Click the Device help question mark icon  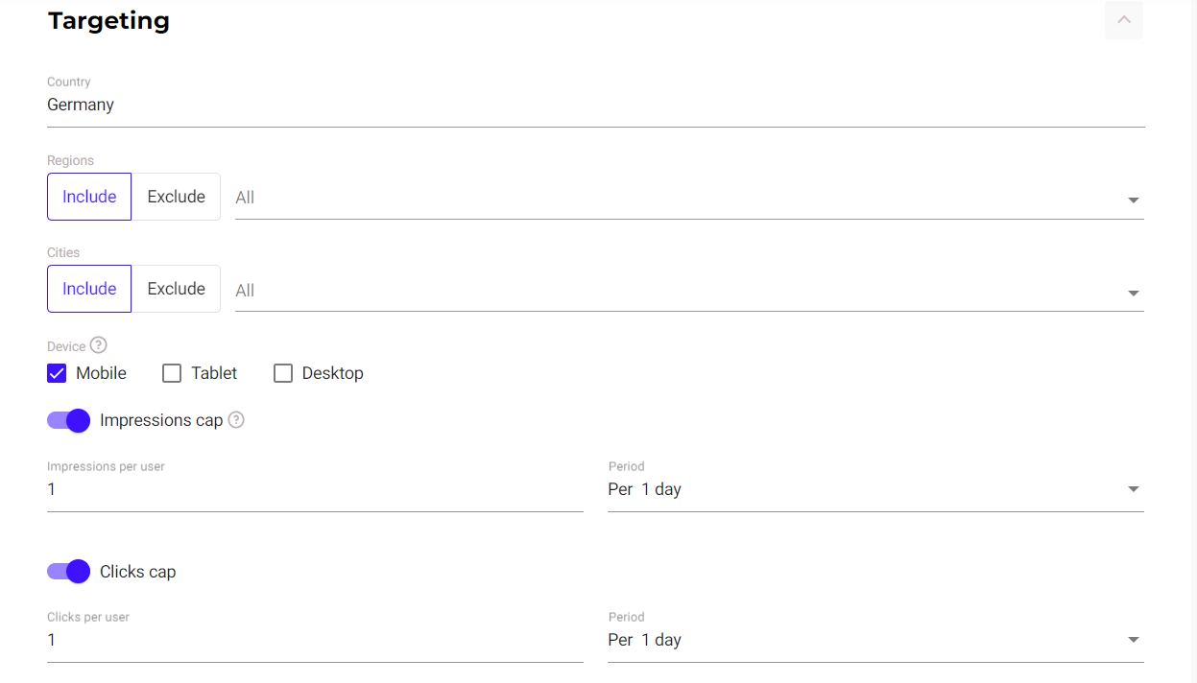[98, 345]
